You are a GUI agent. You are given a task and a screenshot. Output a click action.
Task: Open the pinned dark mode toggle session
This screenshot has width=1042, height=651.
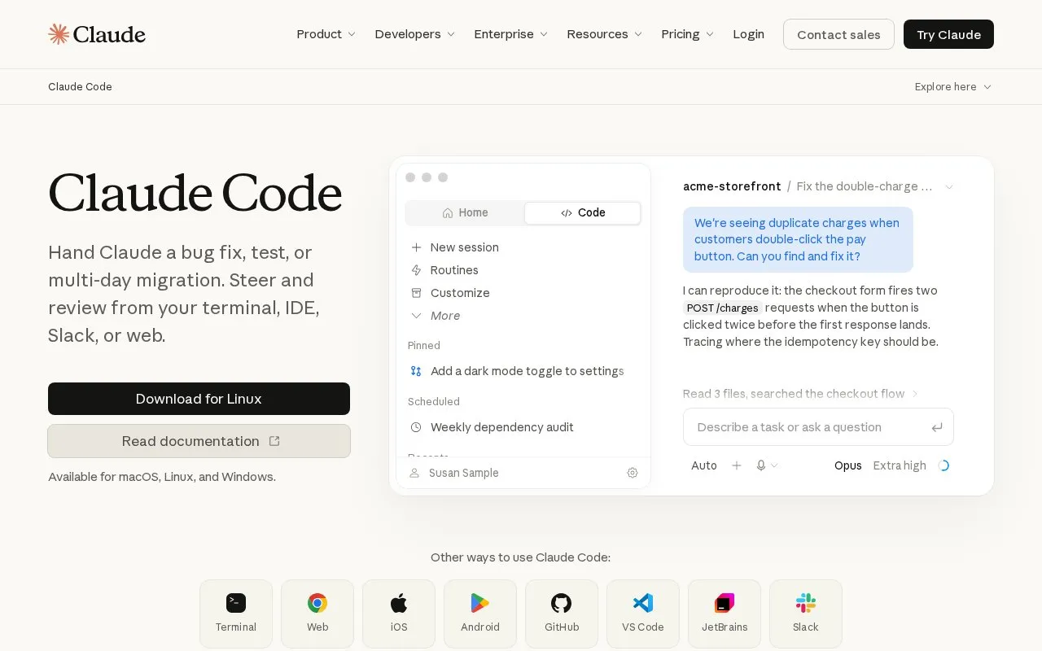coord(517,371)
